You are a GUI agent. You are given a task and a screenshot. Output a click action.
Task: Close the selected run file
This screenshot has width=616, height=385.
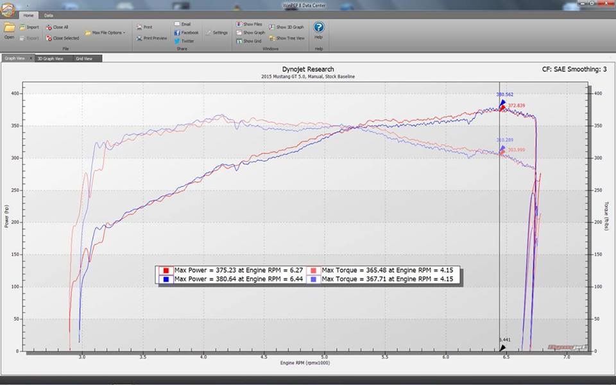tap(63, 38)
